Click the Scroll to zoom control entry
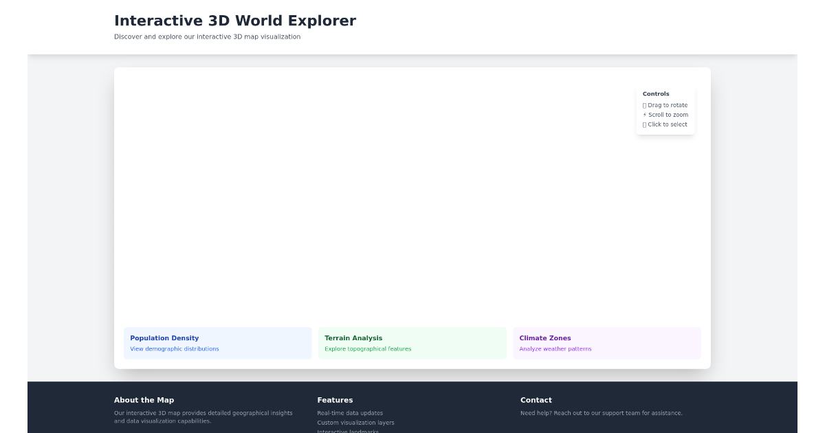The image size is (825, 433). (665, 115)
